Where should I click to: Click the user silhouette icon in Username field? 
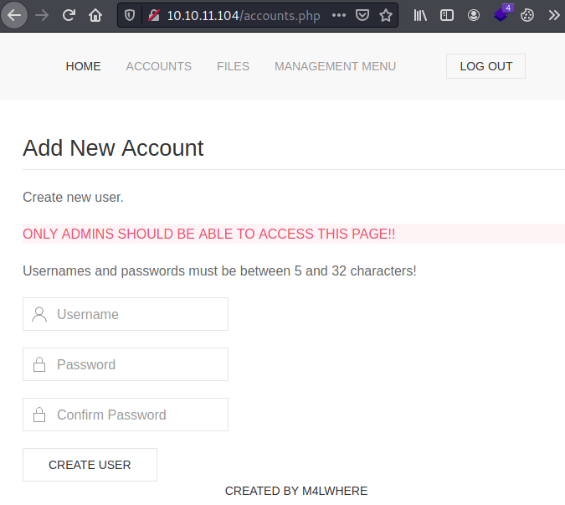(39, 314)
